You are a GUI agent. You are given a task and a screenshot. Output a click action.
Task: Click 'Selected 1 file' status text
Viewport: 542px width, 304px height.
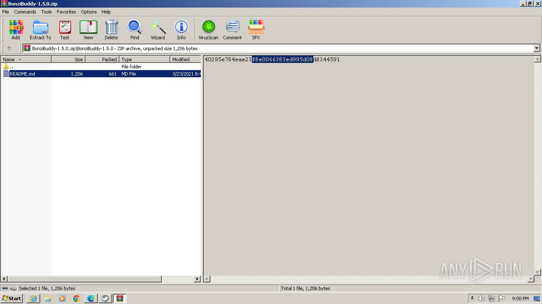[47, 288]
